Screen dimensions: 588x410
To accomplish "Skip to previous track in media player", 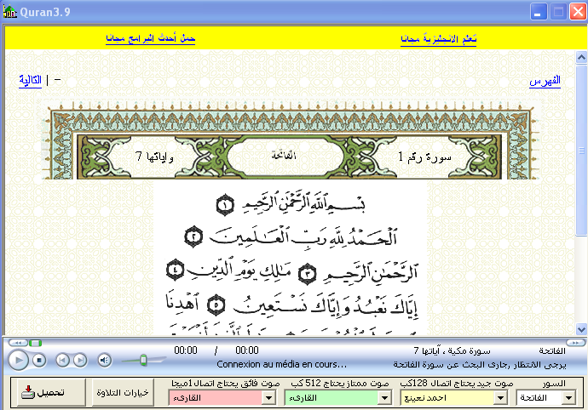I will [62, 360].
